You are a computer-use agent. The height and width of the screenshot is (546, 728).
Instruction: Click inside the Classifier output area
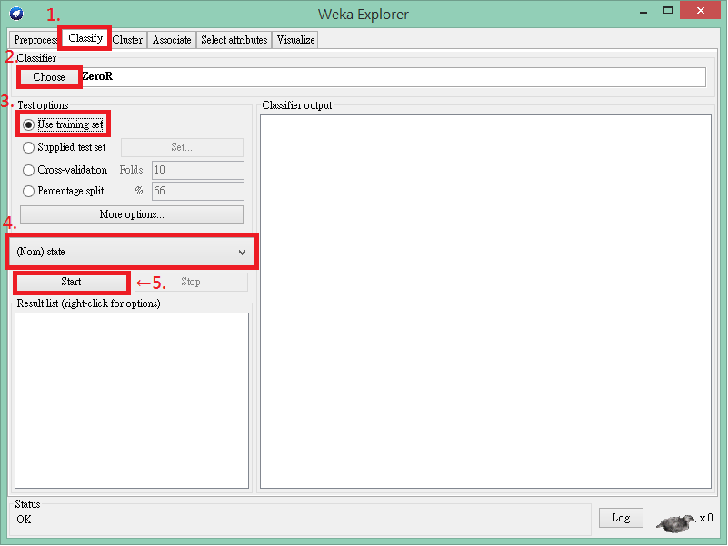485,302
